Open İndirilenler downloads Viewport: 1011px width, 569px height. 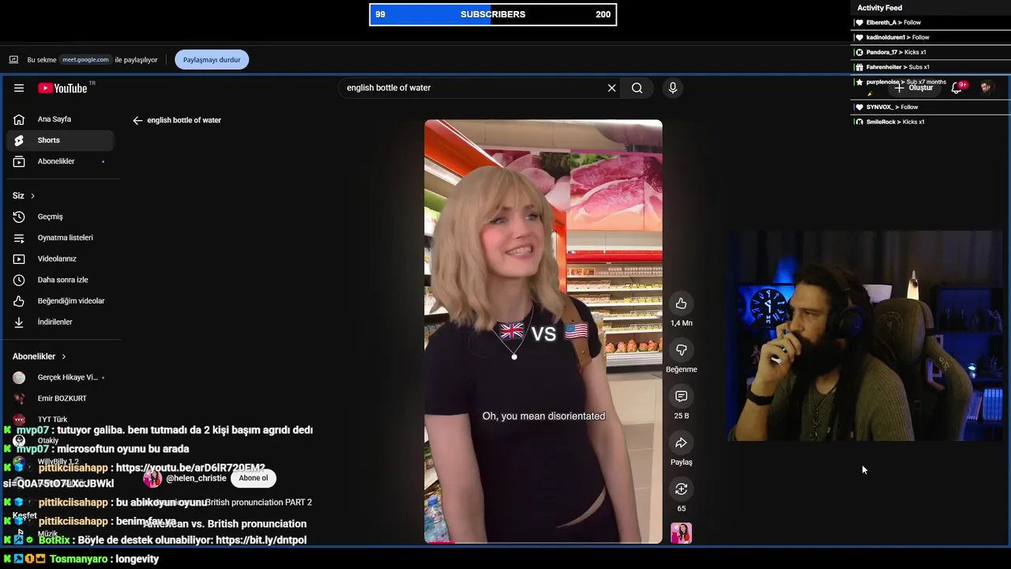coord(59,322)
